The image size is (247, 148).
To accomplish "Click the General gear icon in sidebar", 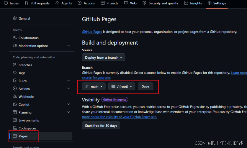I will coord(15,18).
